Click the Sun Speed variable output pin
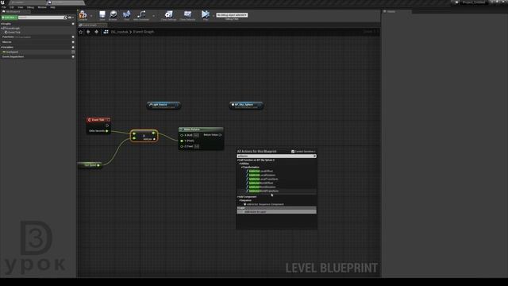Viewport: 508px width, 286px height. [x=98, y=165]
